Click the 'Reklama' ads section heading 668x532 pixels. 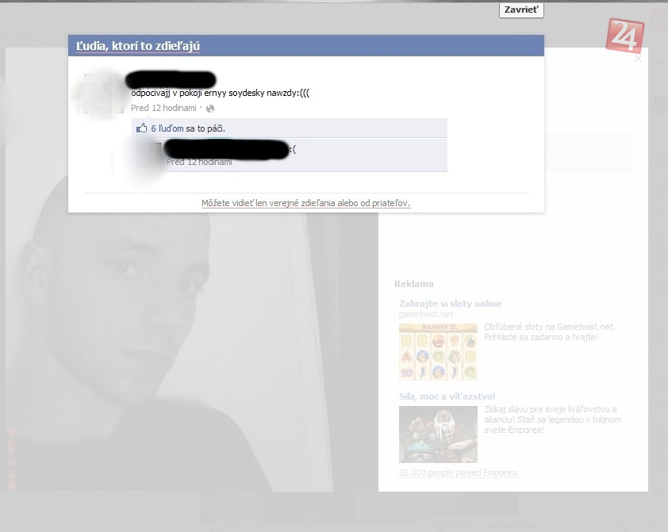(414, 284)
